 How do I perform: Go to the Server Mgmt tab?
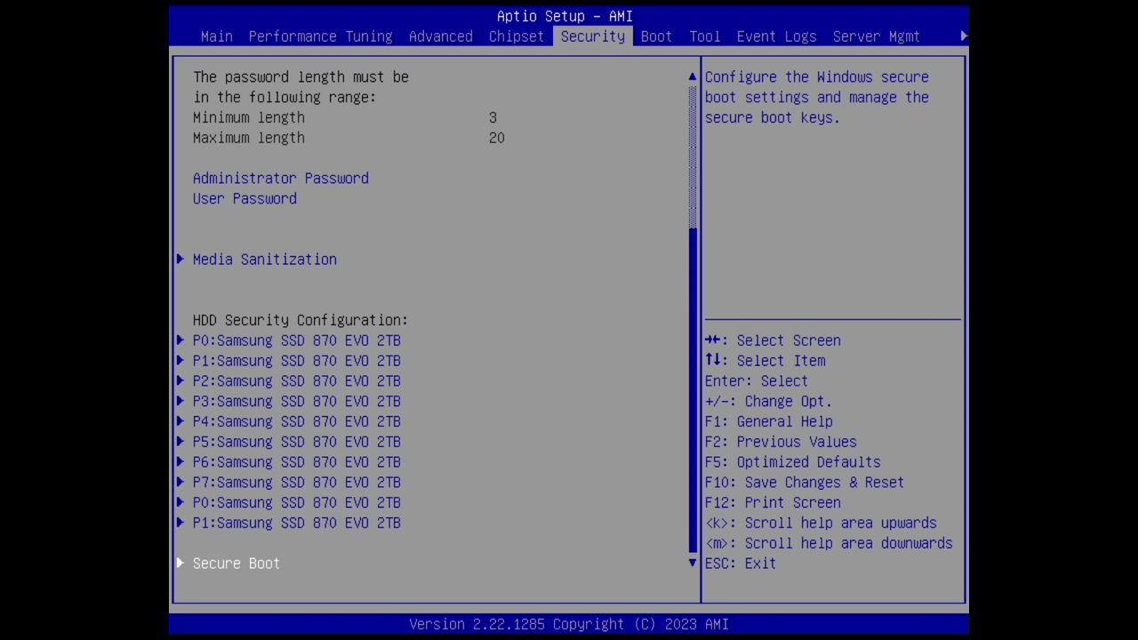coord(876,36)
